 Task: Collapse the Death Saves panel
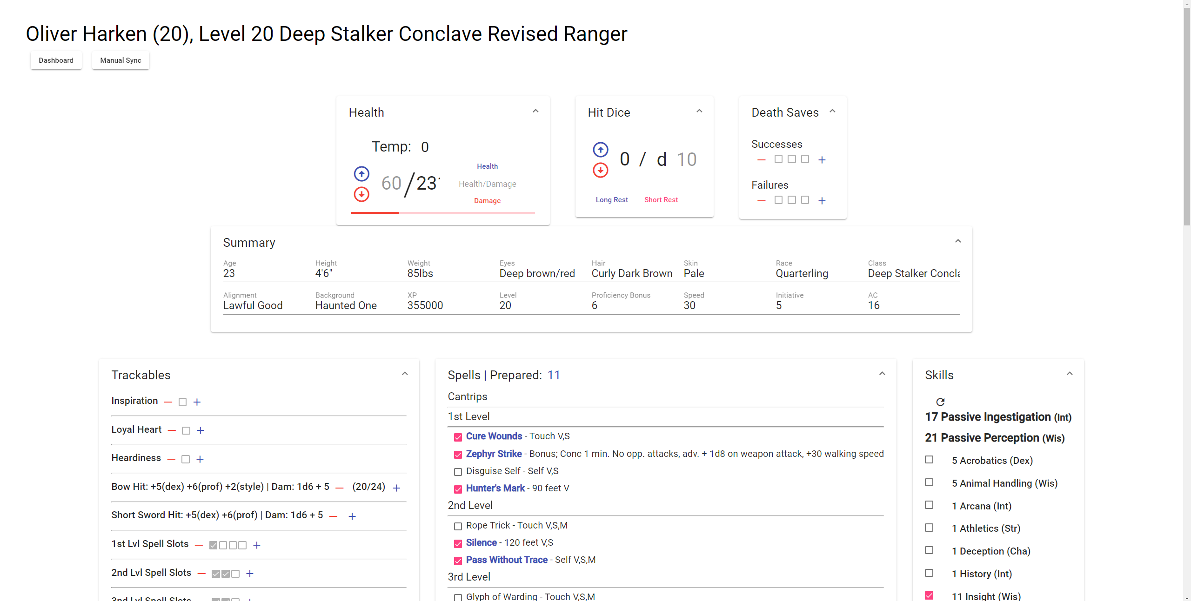(x=833, y=111)
